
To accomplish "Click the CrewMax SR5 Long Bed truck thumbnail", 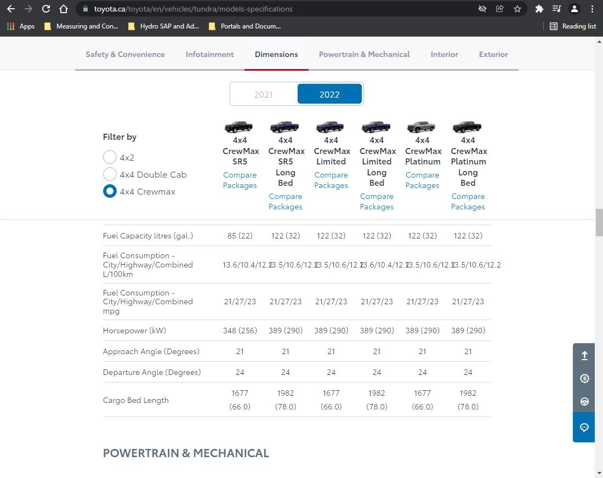I will tap(285, 127).
